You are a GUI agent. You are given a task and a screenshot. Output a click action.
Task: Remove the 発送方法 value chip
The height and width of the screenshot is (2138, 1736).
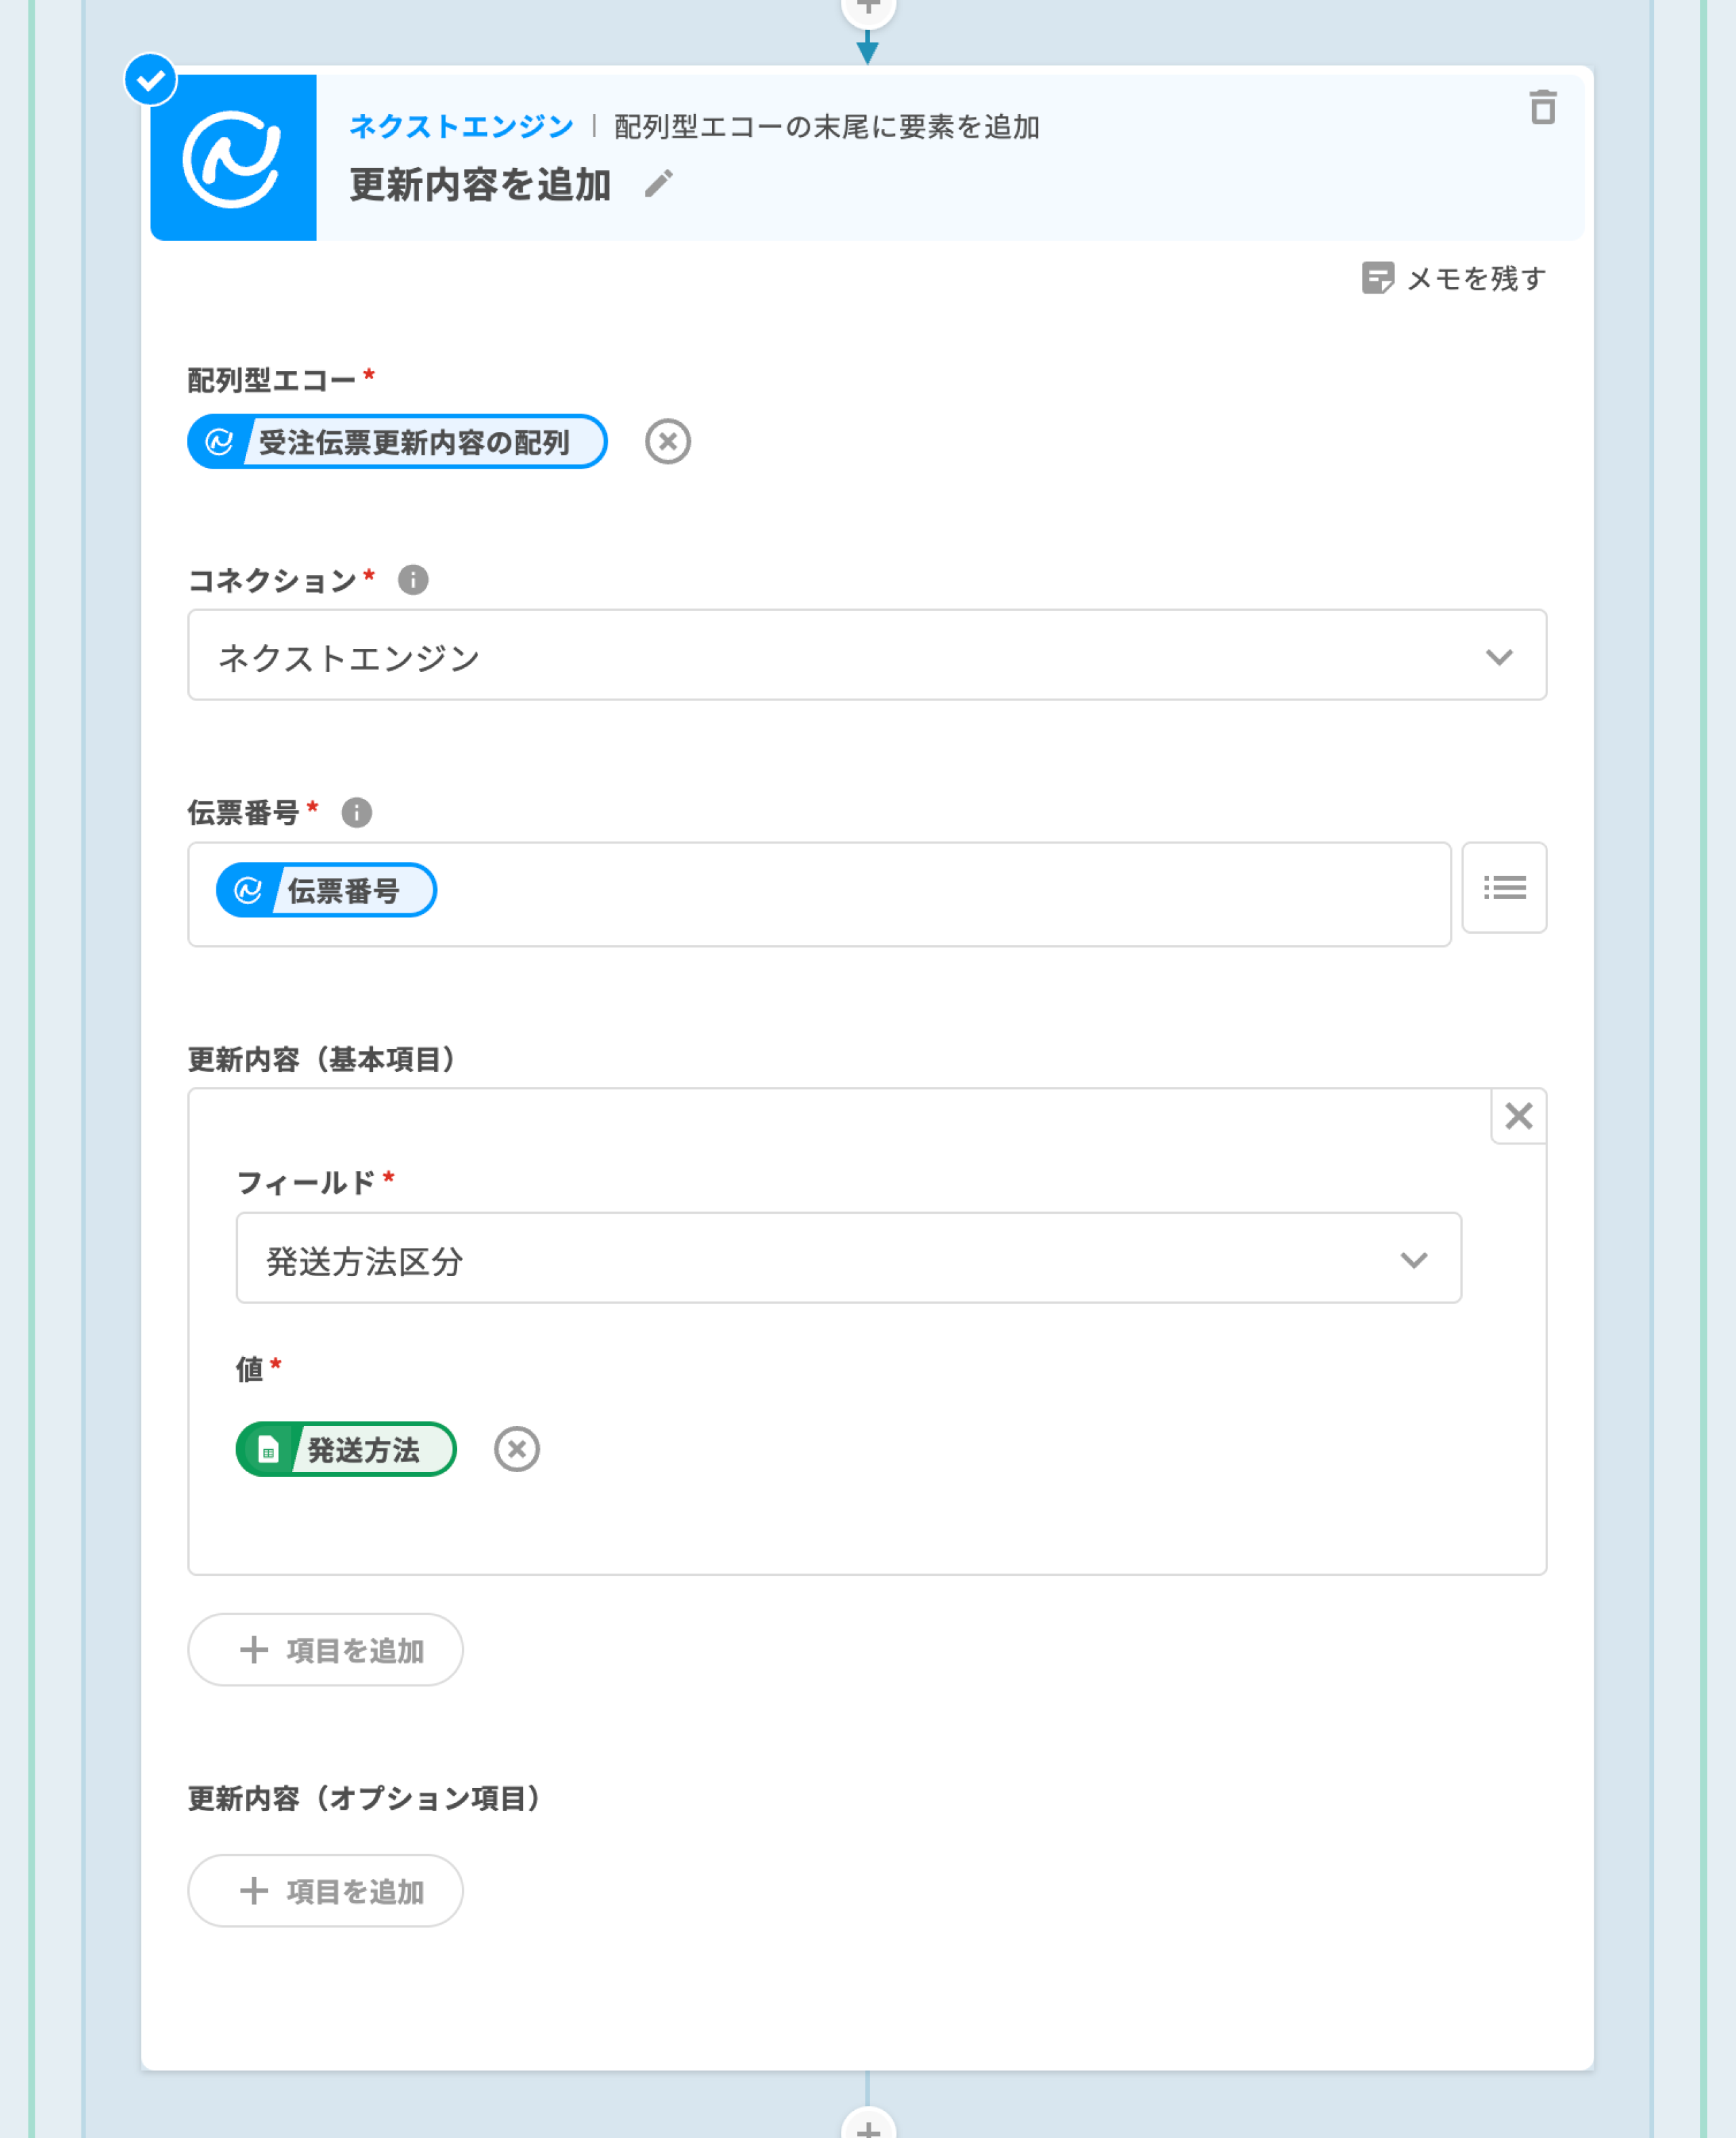[516, 1449]
